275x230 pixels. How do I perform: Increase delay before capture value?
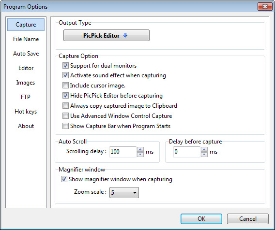204,149
